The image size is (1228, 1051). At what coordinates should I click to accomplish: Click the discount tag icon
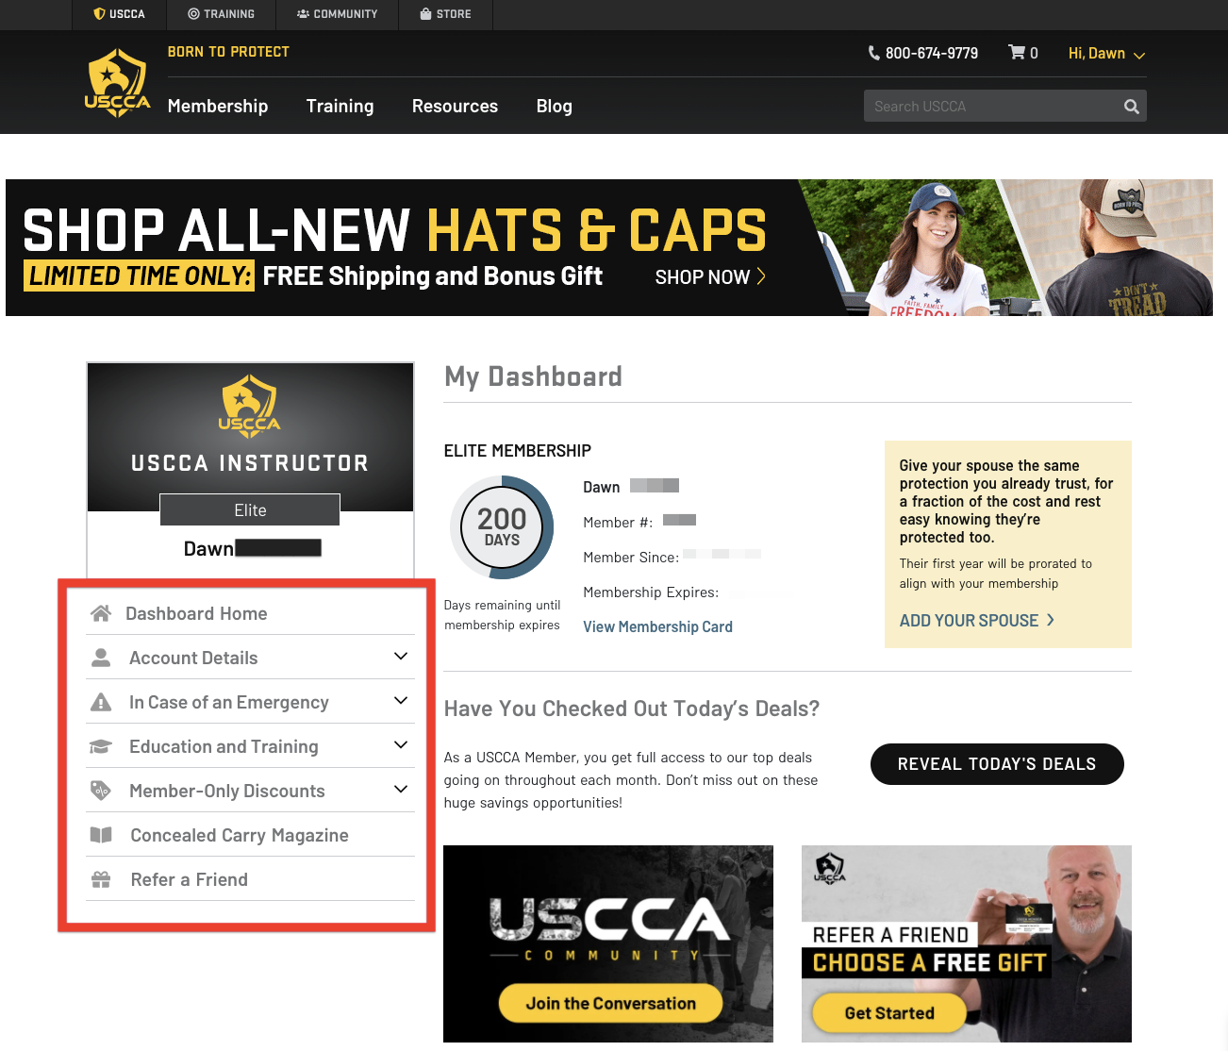(101, 791)
